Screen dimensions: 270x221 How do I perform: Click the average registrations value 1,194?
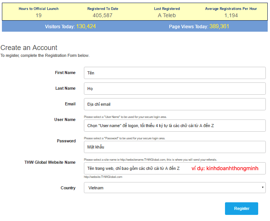[x=231, y=15]
